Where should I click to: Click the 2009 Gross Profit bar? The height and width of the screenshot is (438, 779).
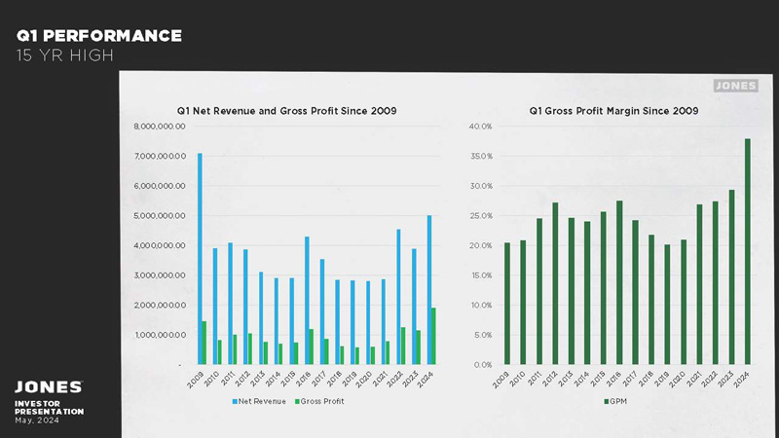coord(204,343)
